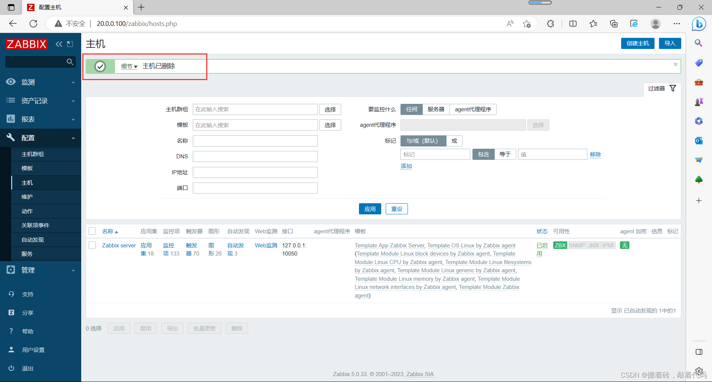Image resolution: width=712 pixels, height=382 pixels.
Task: Toggle kiosk mode icon next to logo
Action: point(70,44)
